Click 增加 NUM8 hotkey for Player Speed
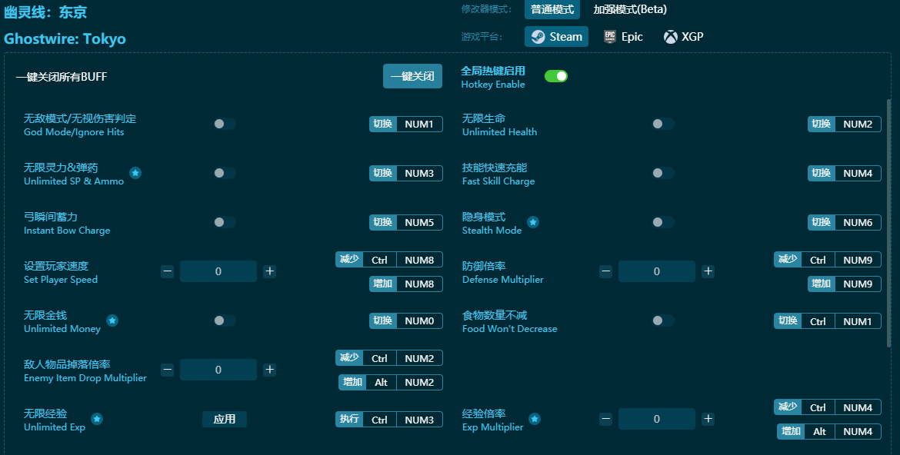Screen dimensions: 900x455 pos(406,284)
